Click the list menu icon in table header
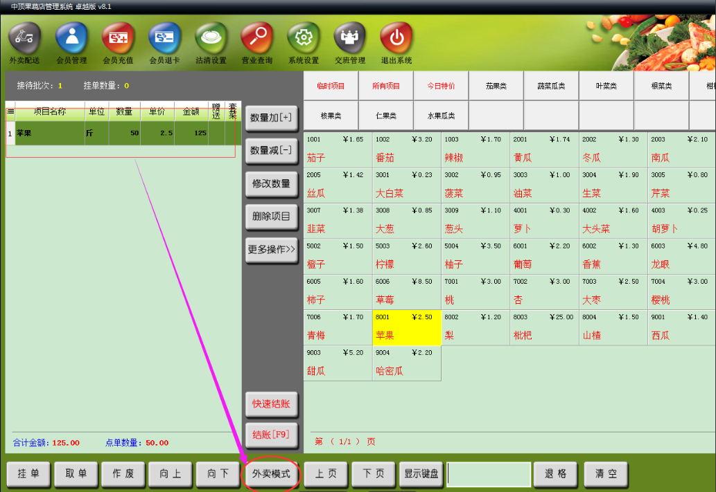This screenshot has width=716, height=492. tap(10, 111)
